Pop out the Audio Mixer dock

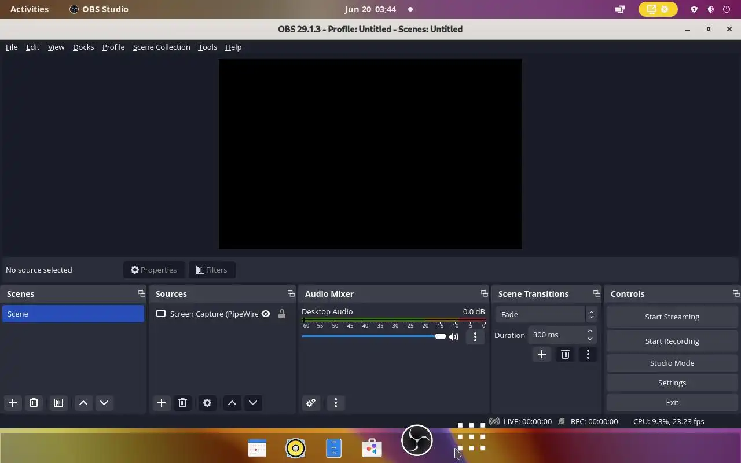click(x=484, y=293)
